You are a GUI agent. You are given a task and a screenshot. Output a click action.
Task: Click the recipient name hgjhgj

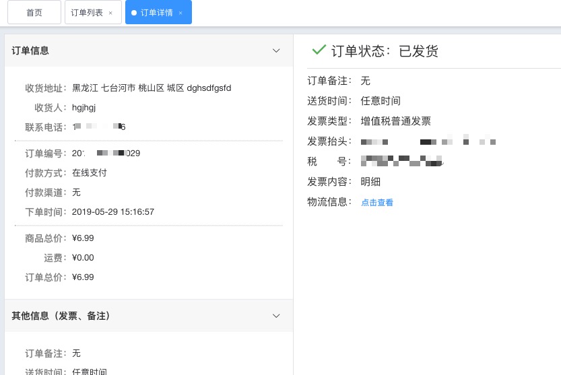(x=84, y=108)
